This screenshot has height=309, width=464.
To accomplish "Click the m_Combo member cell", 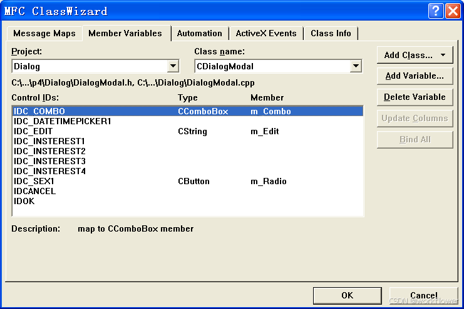I will coord(271,111).
